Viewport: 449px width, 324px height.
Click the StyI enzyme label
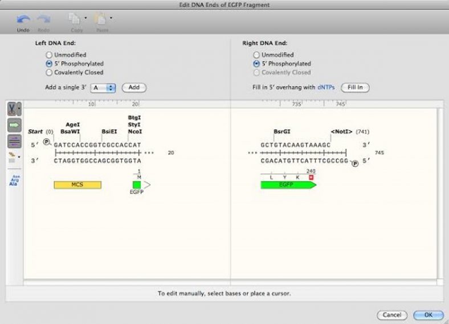click(134, 125)
